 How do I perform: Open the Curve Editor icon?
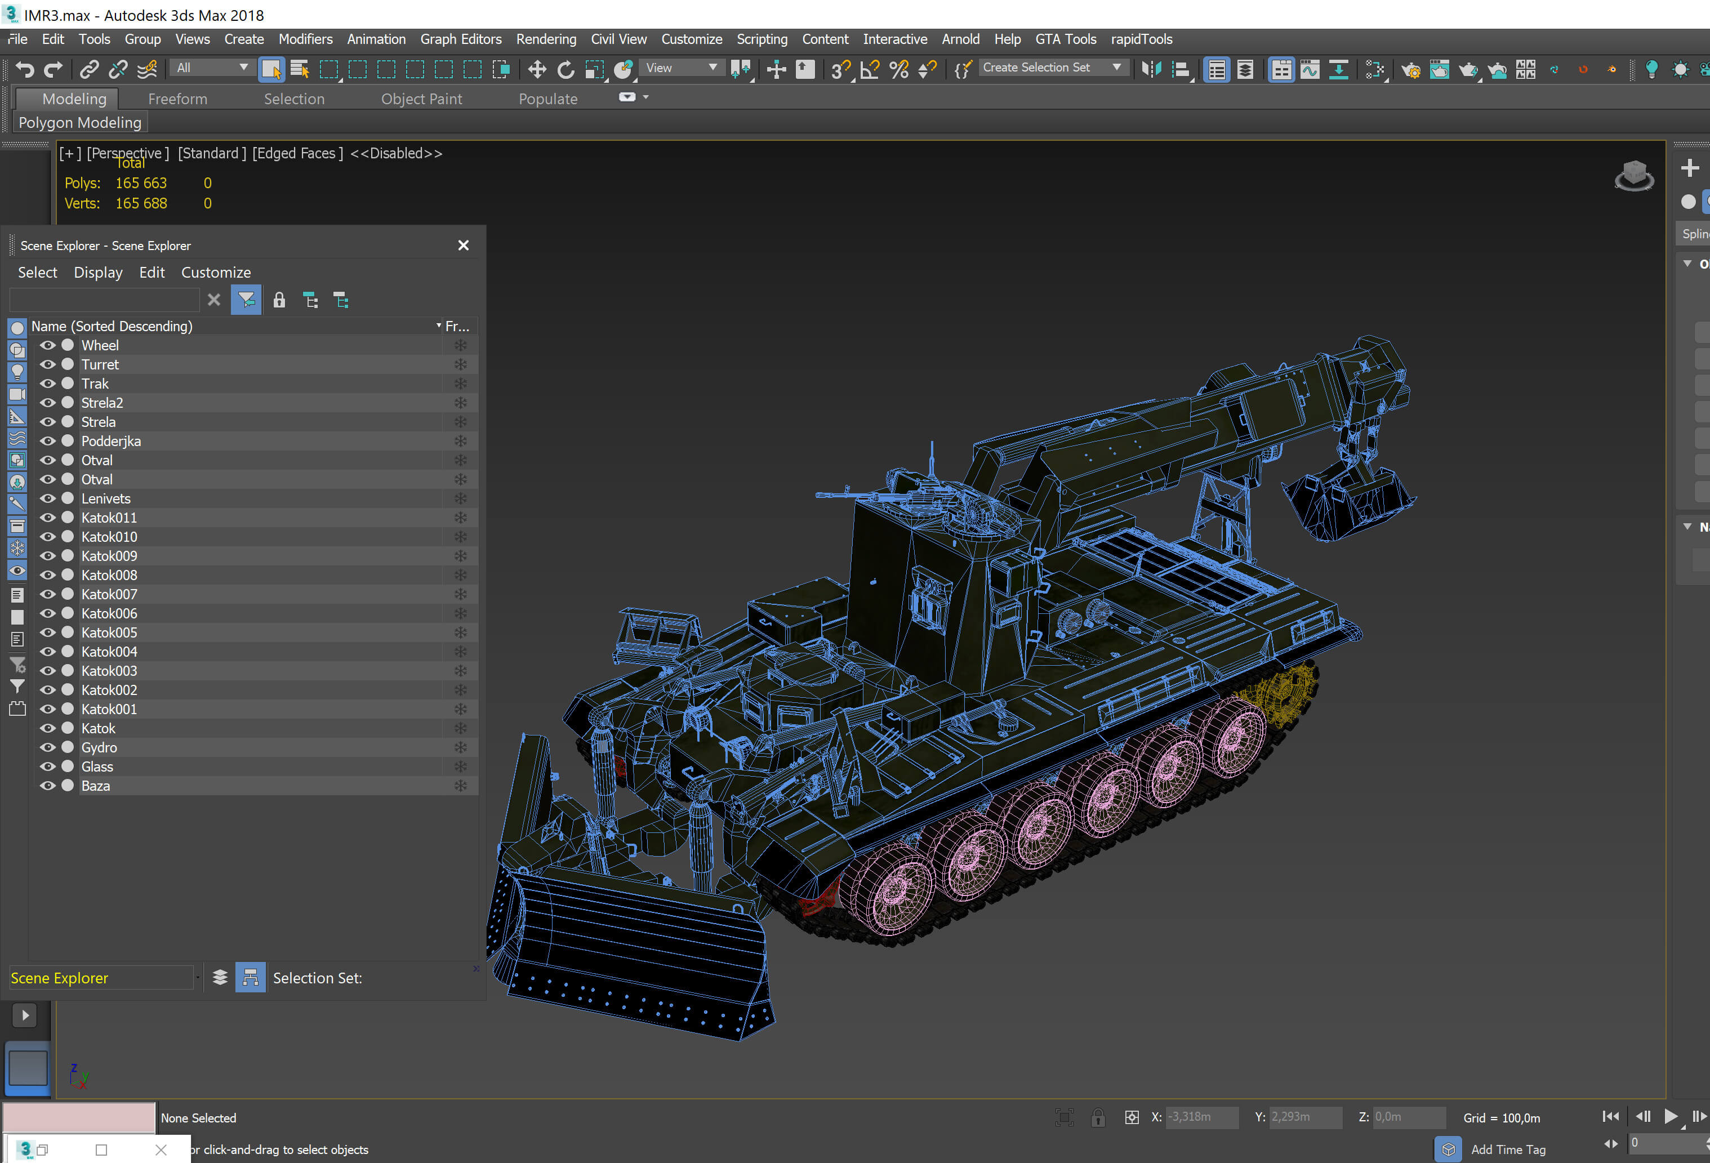(x=1310, y=70)
